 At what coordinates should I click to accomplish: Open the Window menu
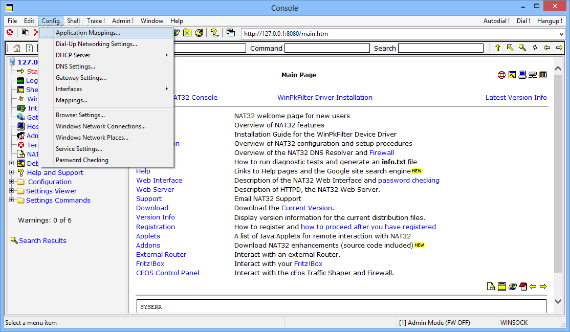coord(152,21)
